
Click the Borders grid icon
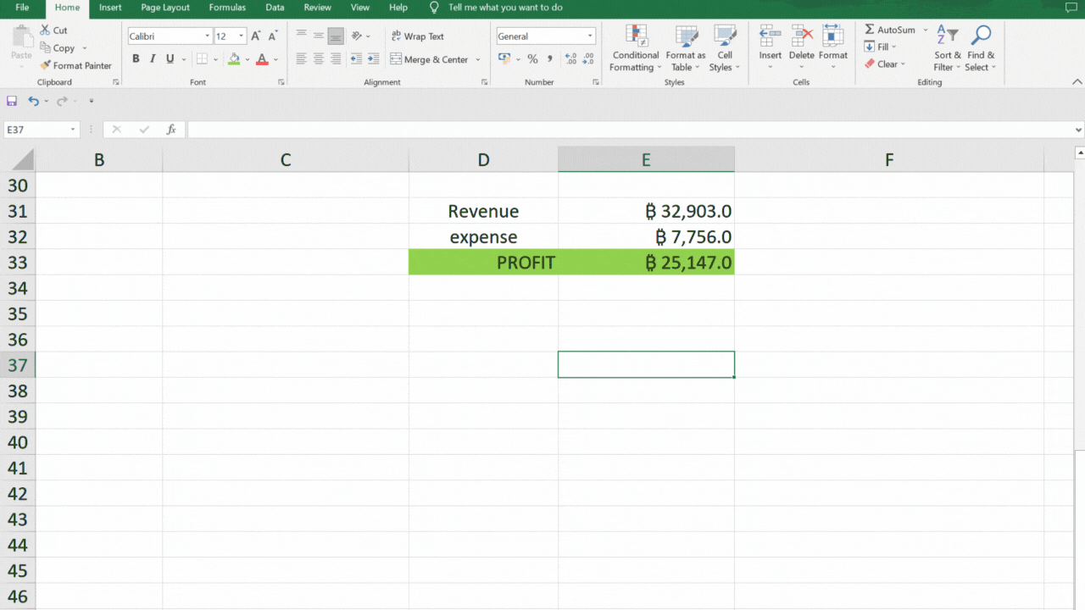[202, 59]
